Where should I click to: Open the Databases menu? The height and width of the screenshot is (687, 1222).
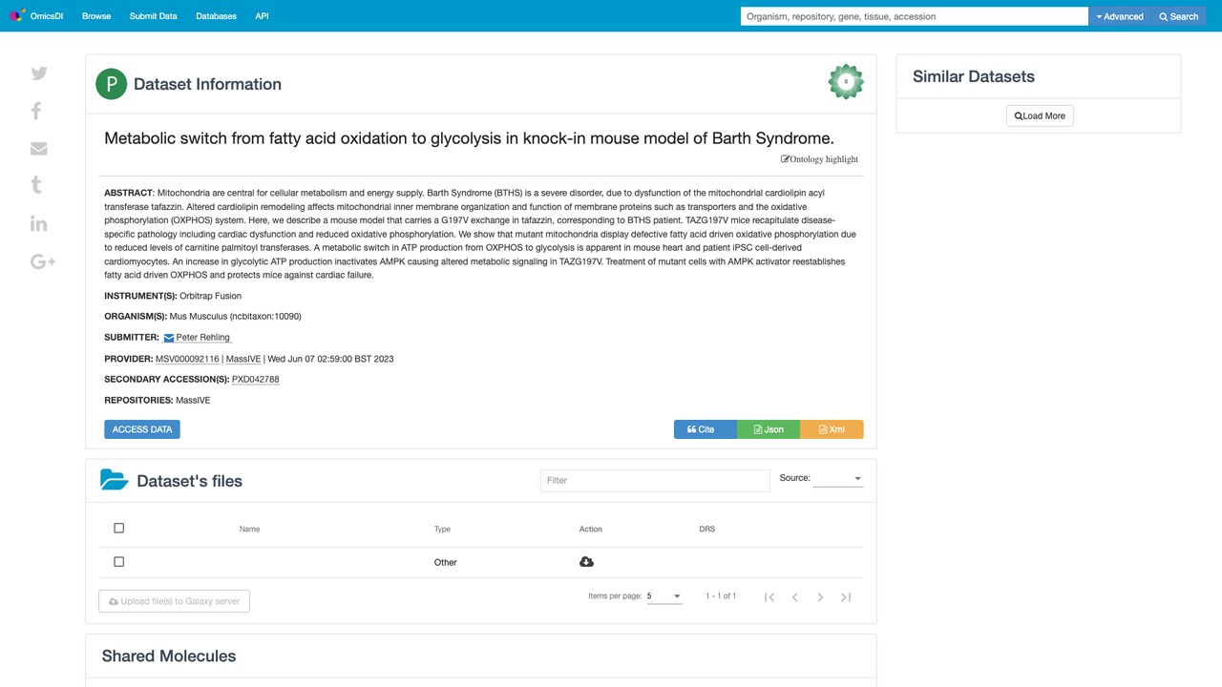pos(217,16)
